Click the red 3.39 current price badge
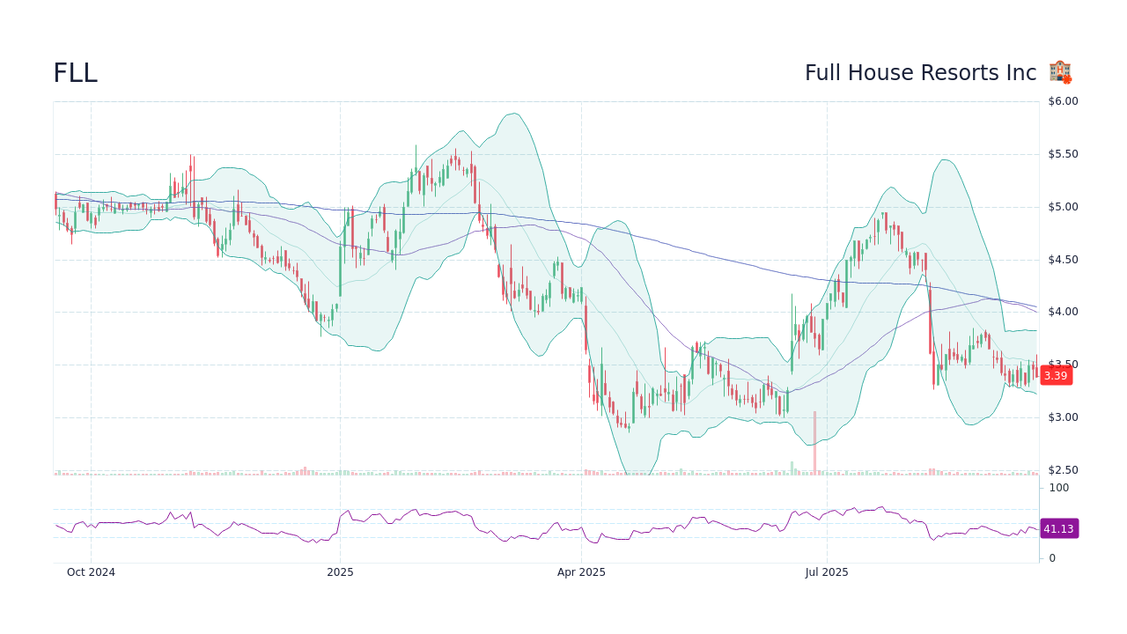 1056,376
